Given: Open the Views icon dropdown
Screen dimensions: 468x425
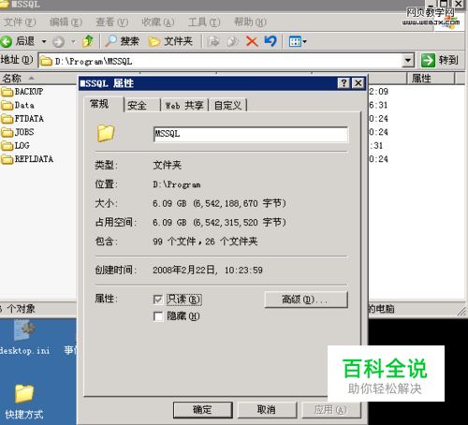Looking at the screenshot, I should [x=298, y=41].
